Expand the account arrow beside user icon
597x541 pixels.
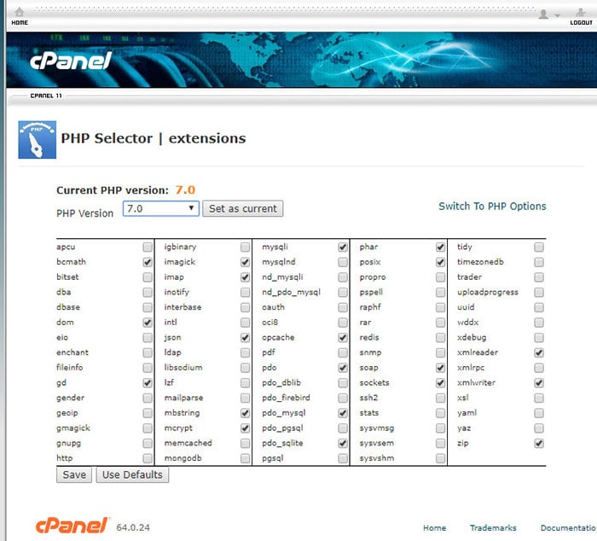click(557, 15)
